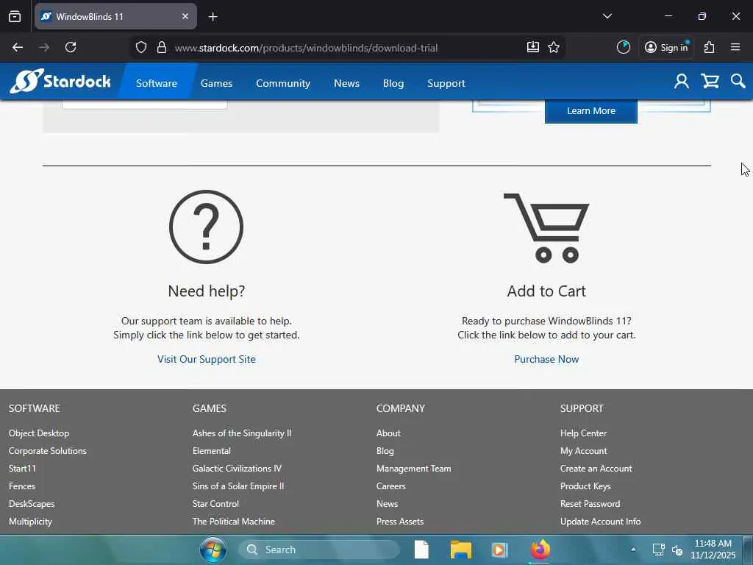Open Product Keys footer link
The image size is (753, 565).
point(585,486)
